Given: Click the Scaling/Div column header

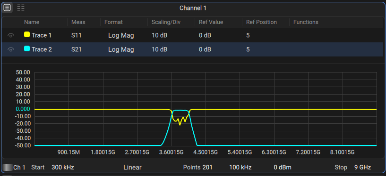Looking at the screenshot, I should tap(166, 22).
